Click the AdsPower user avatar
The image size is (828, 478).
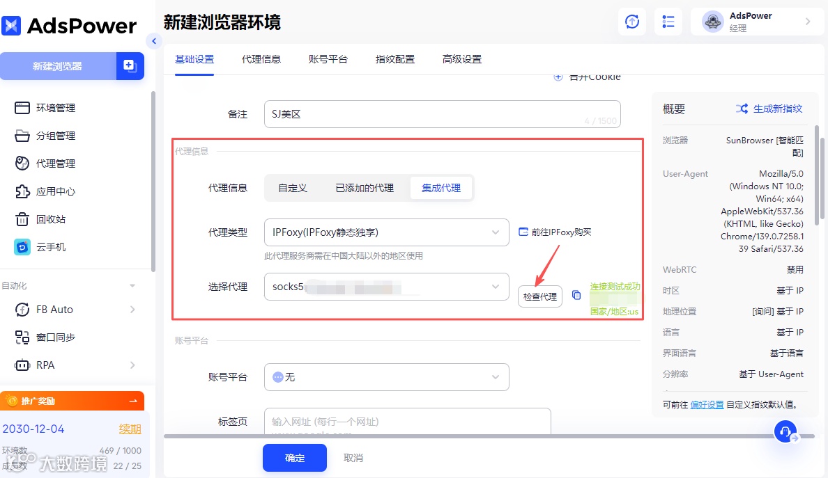(x=712, y=22)
